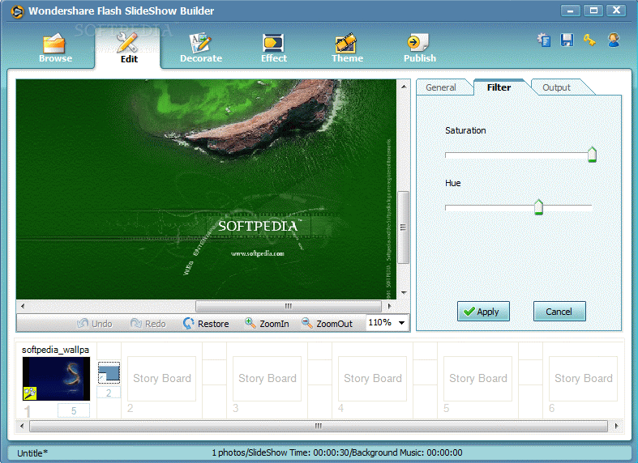Click the Saturation label
638x463 pixels.
465,130
